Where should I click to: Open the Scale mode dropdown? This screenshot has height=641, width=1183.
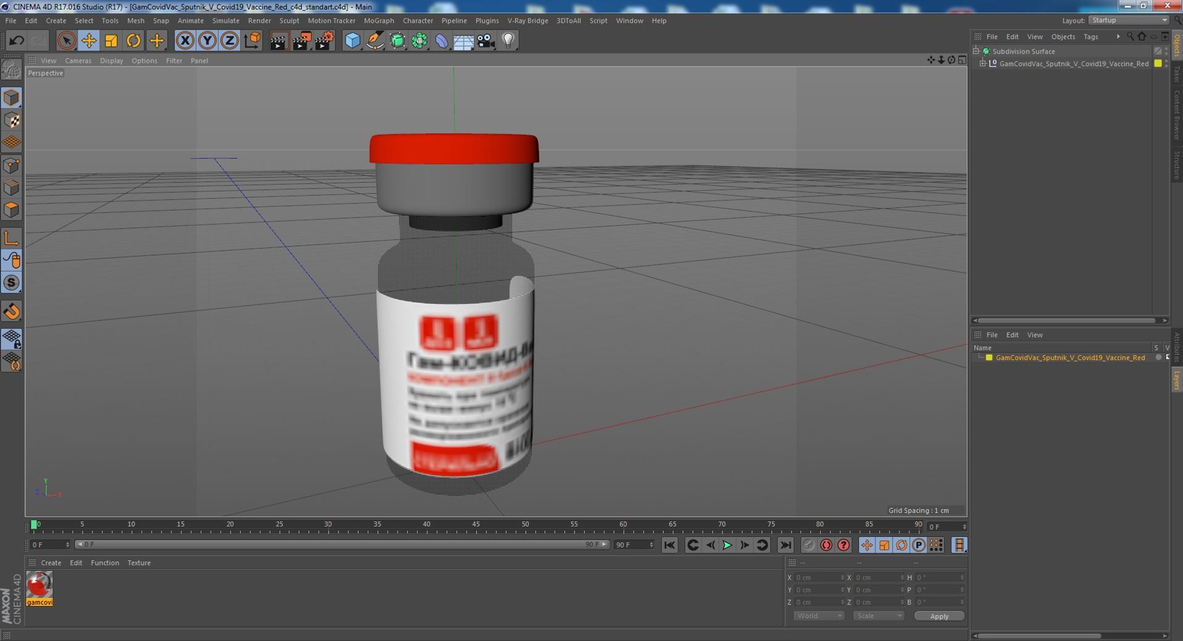[879, 616]
